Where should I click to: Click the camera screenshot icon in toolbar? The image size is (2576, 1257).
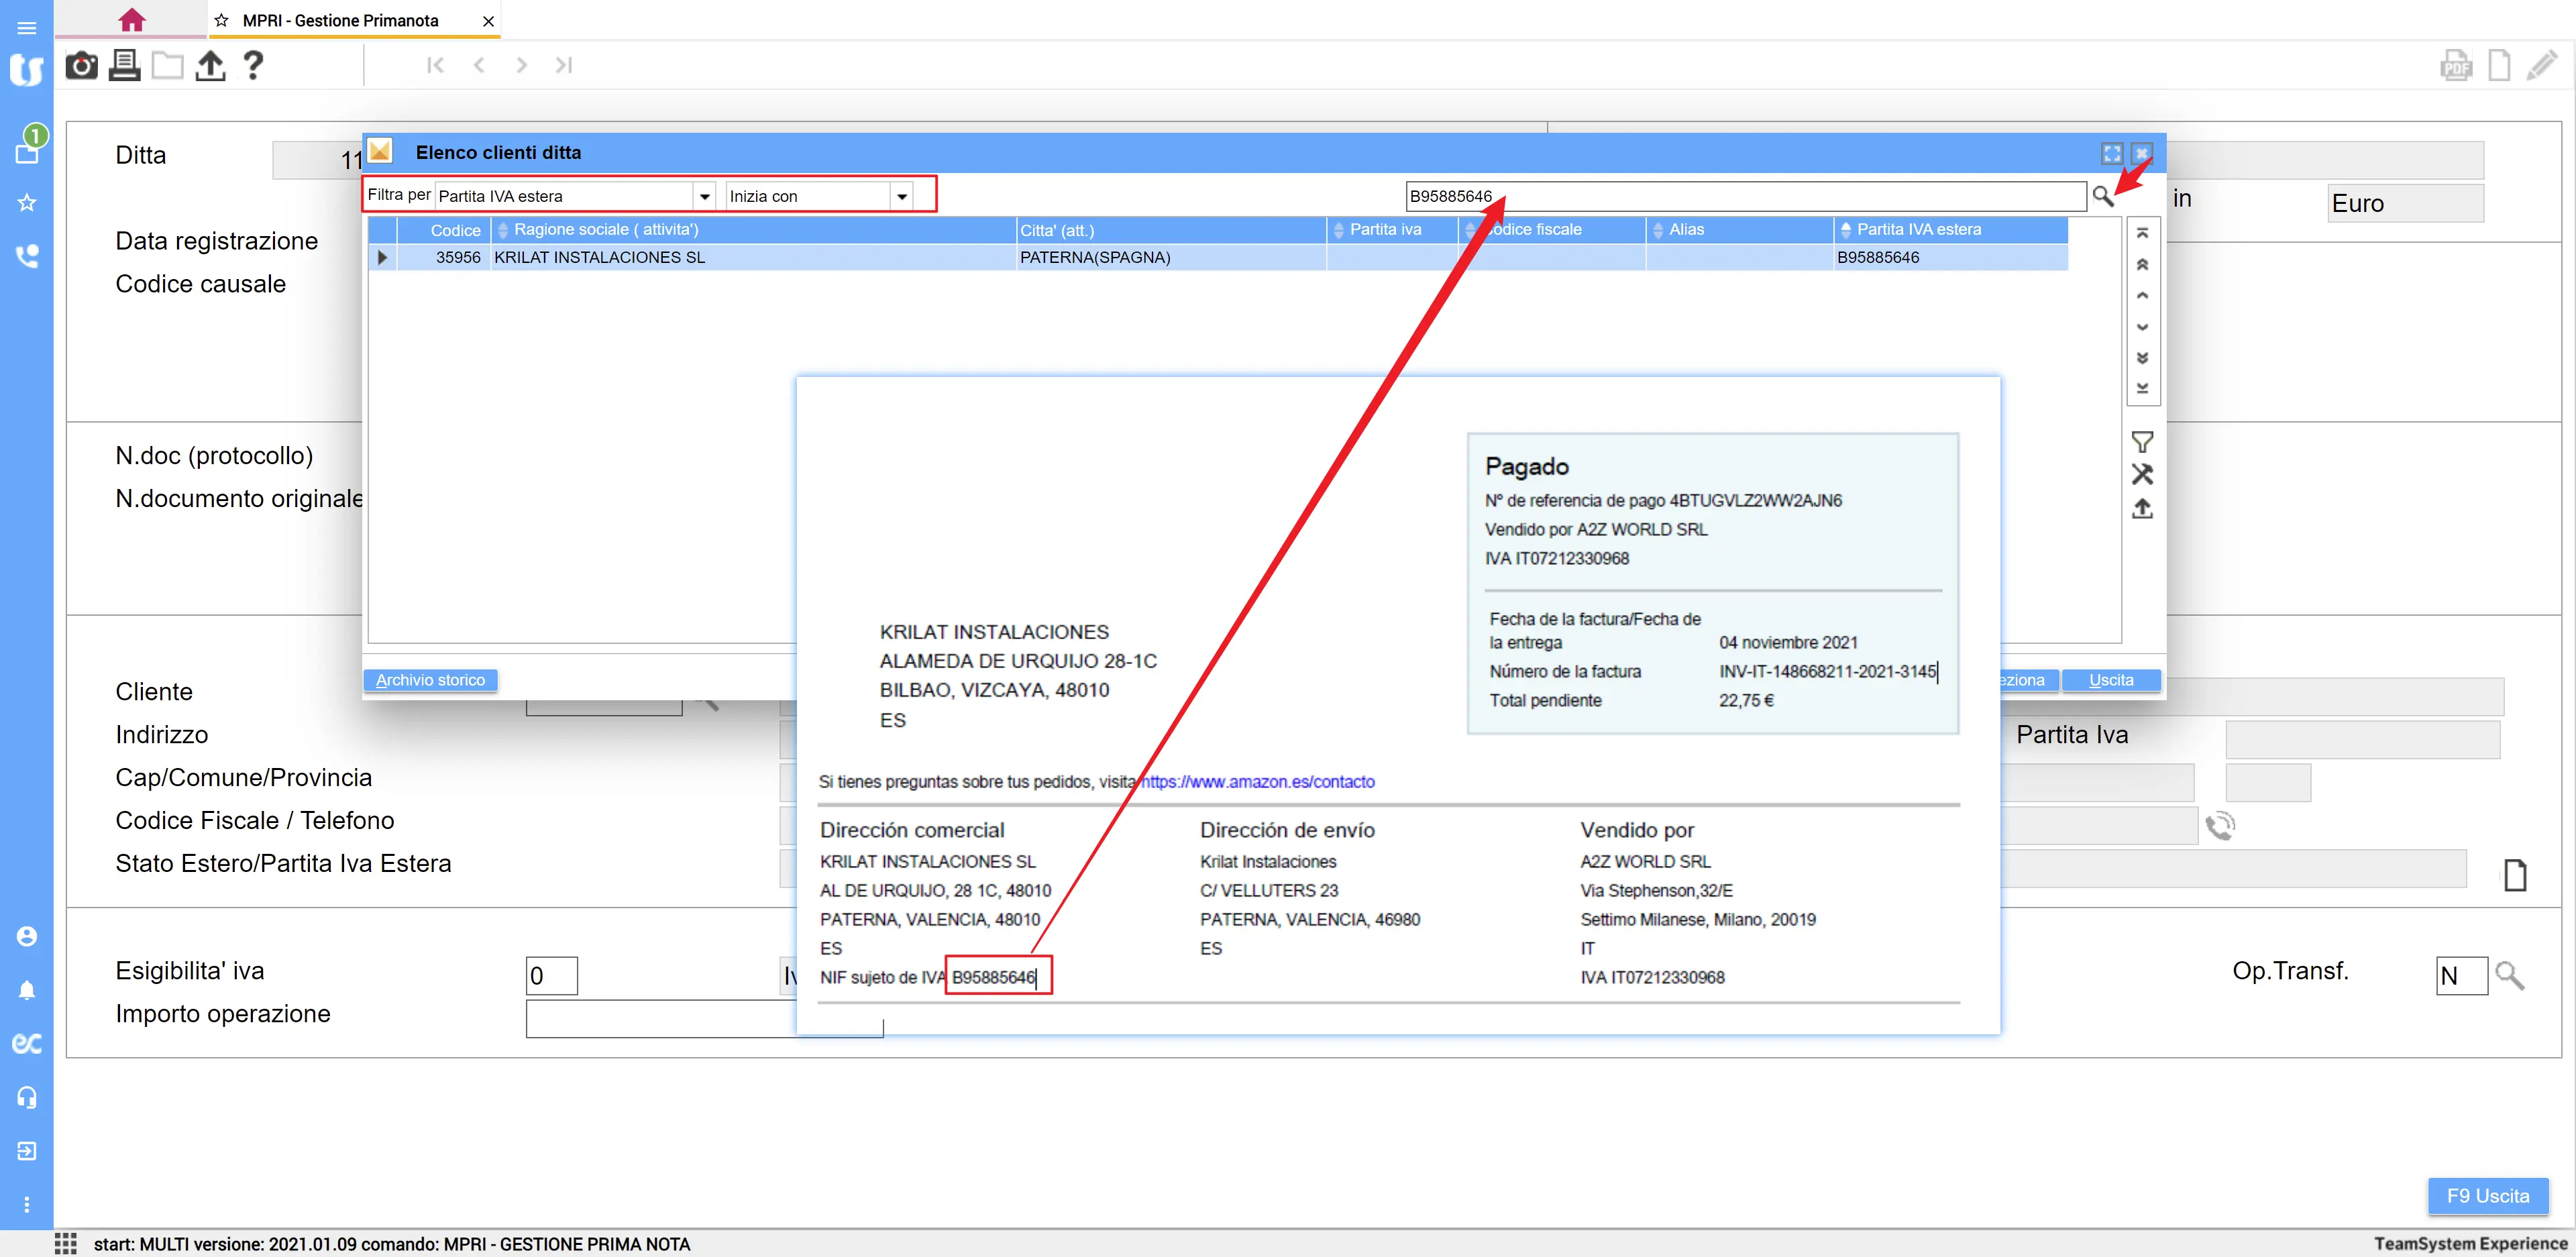[x=81, y=66]
